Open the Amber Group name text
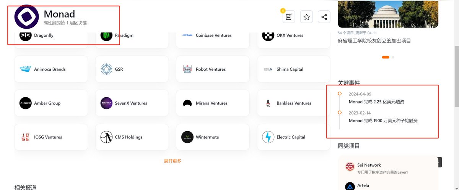 pyautogui.click(x=47, y=103)
